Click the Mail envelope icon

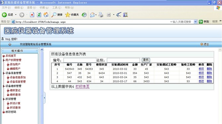pos(92,15)
